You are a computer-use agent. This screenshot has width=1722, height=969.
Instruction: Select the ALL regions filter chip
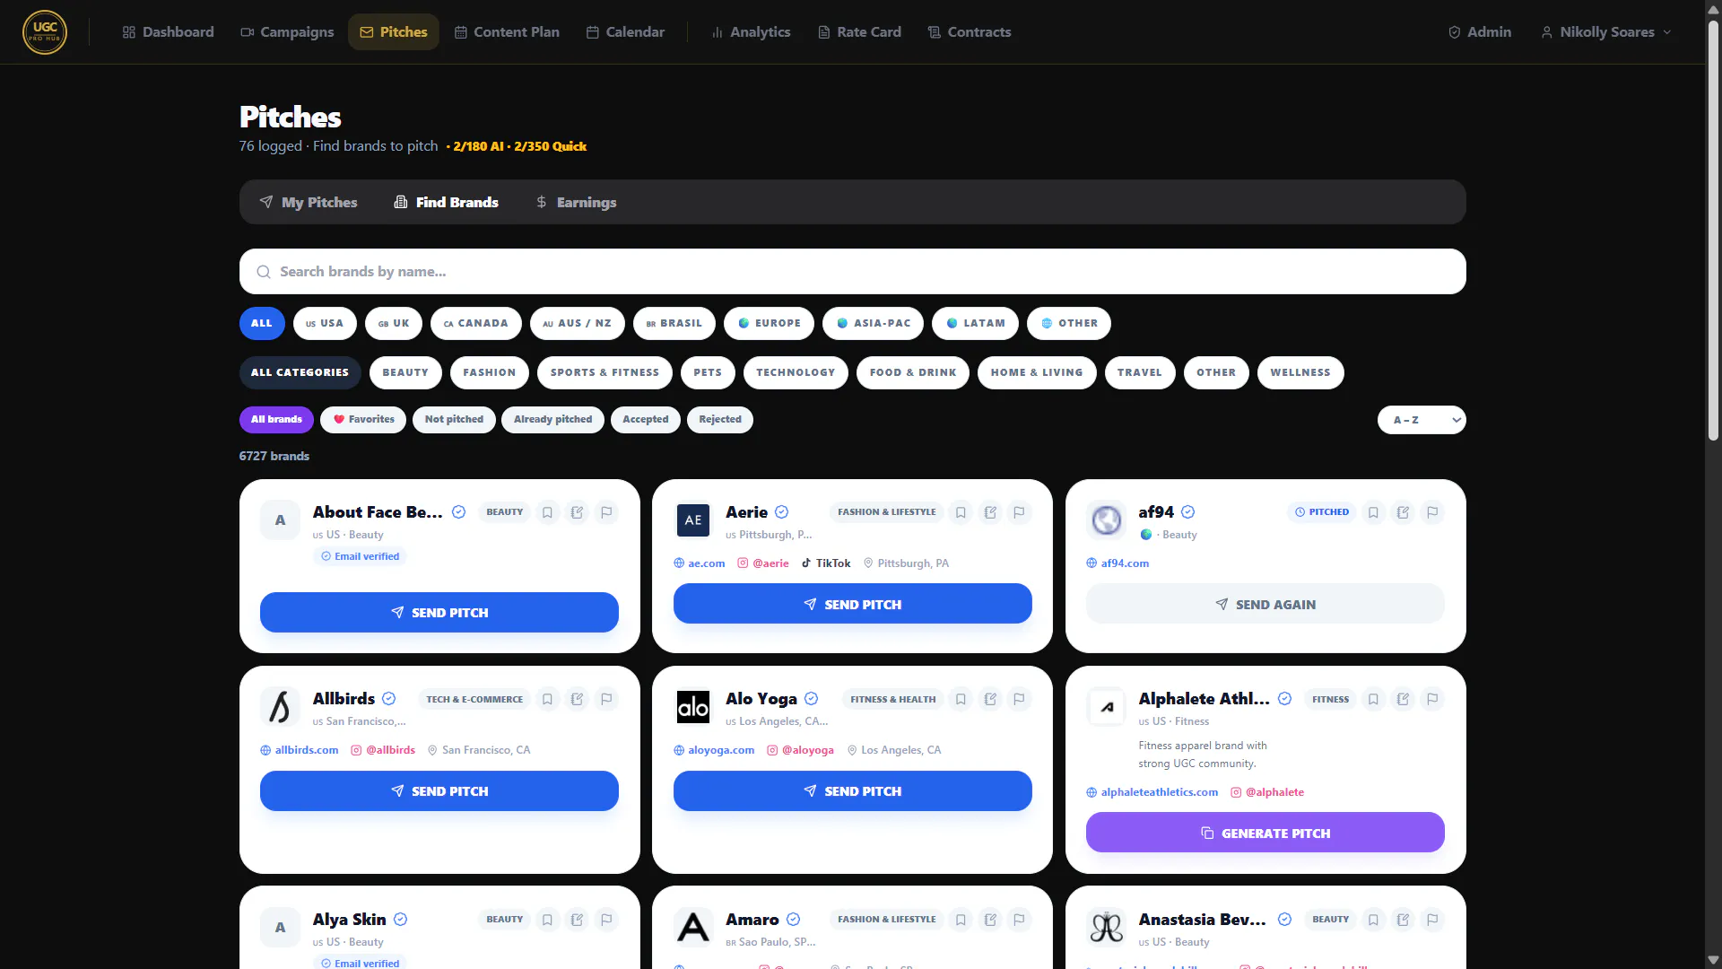click(262, 324)
